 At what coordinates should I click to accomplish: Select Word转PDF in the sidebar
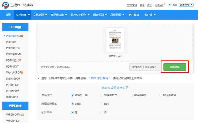click(x=14, y=73)
